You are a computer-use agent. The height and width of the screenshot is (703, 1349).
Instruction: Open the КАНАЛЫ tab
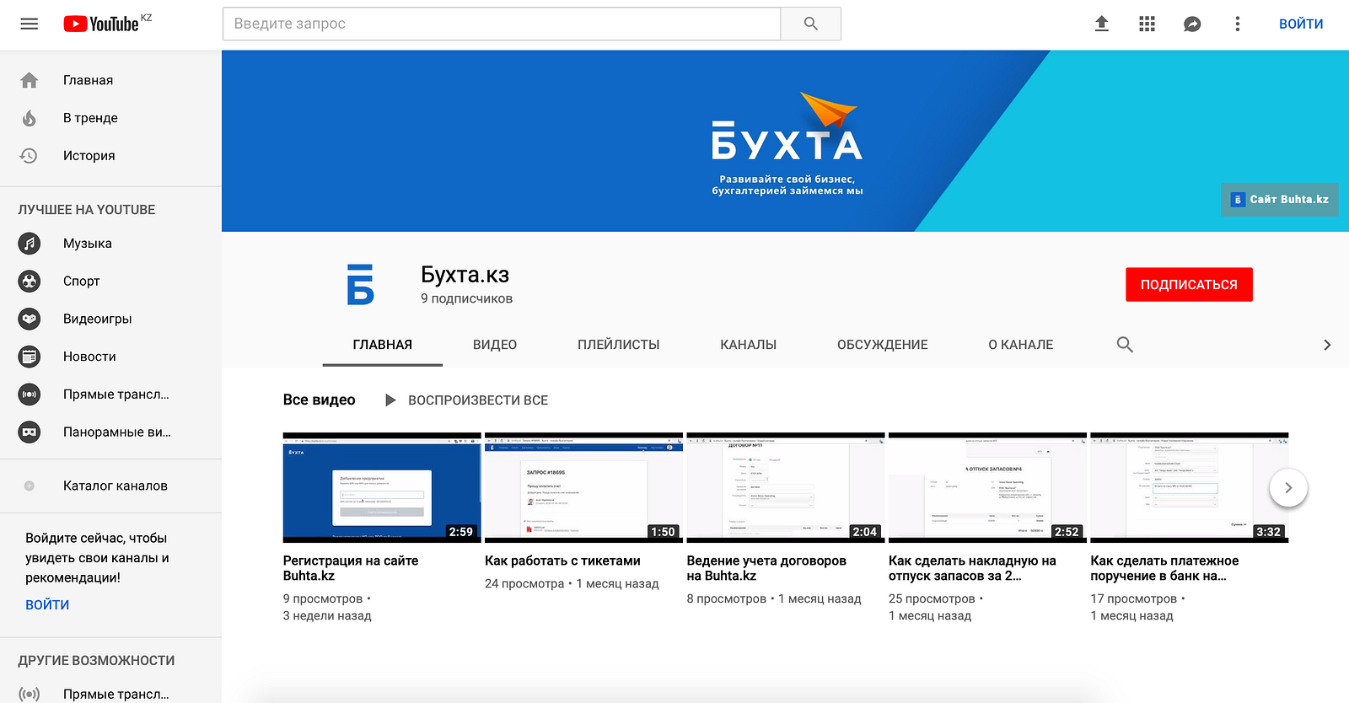pos(749,345)
